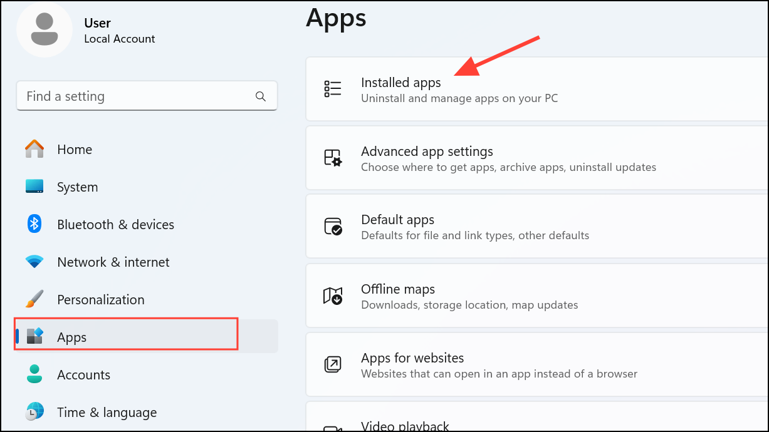Open the Offline maps settings
The height and width of the screenshot is (432, 769).
click(537, 296)
